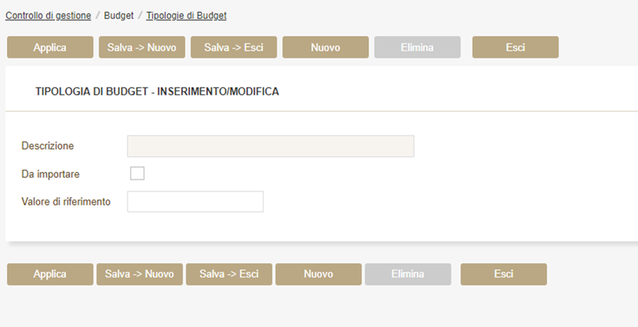Click the Tipologia di Budget section heading
The width and height of the screenshot is (638, 327).
point(157,92)
